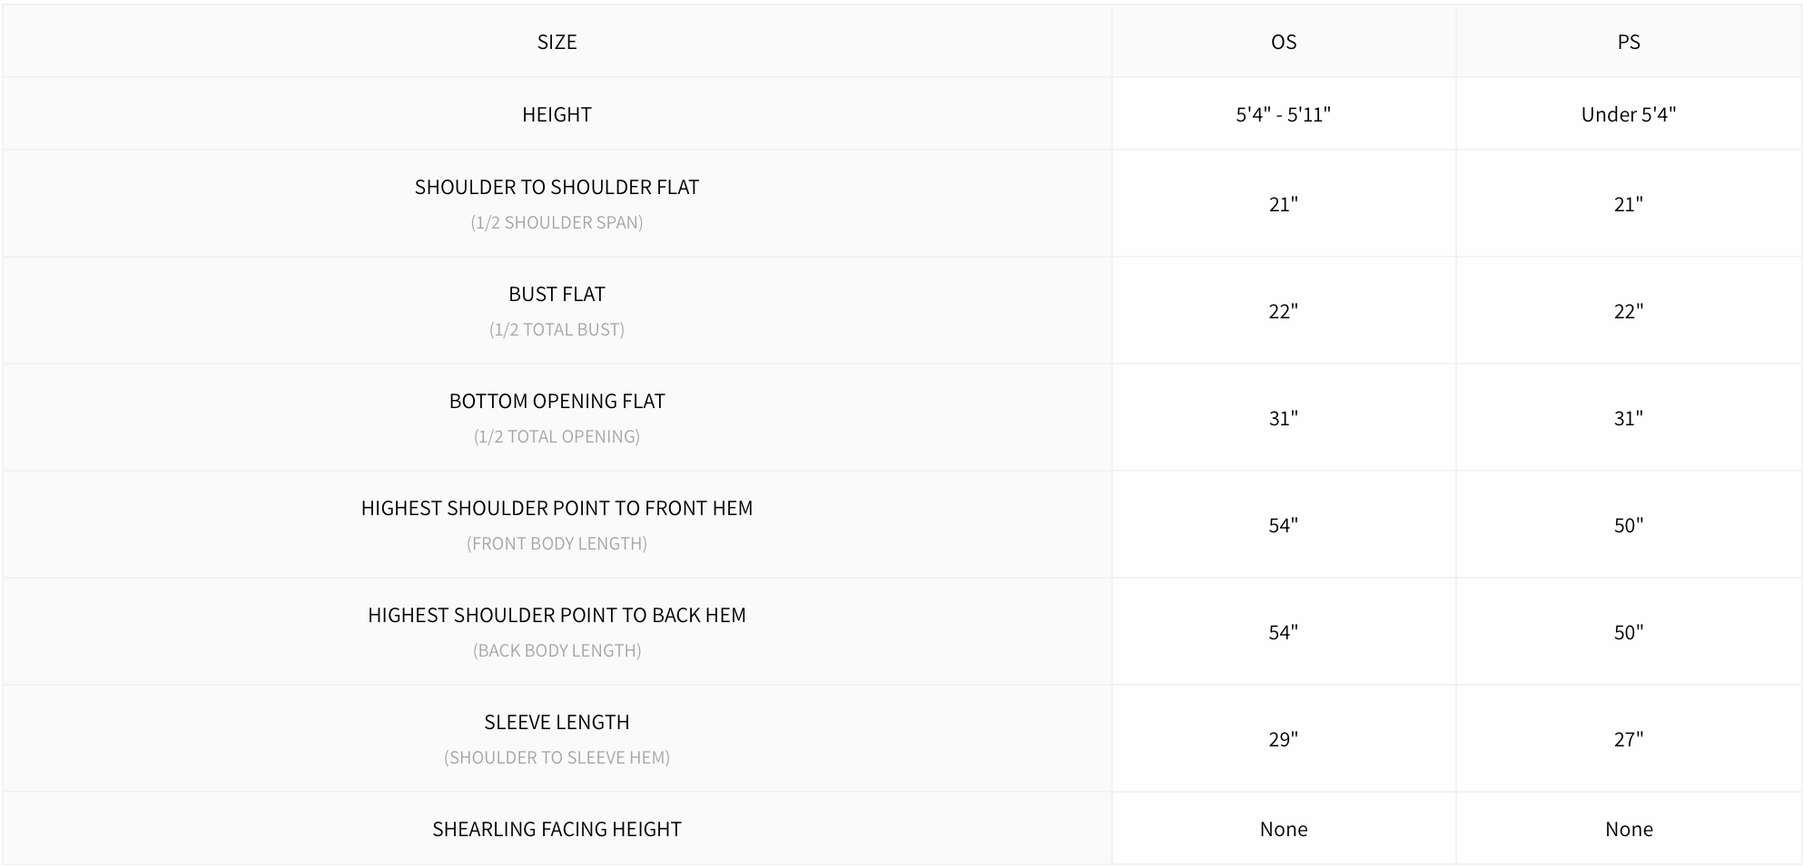Click the HEIGHT row label

click(x=557, y=114)
